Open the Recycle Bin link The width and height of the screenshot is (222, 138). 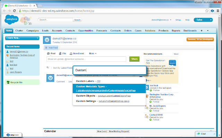(16, 82)
